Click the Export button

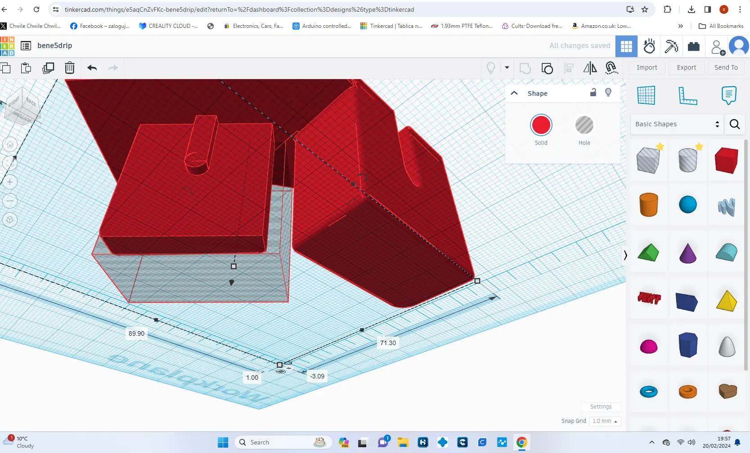point(686,67)
